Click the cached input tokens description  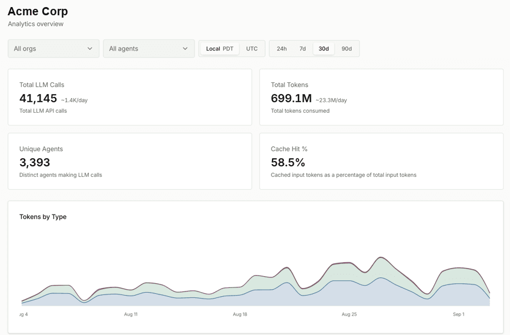point(344,175)
